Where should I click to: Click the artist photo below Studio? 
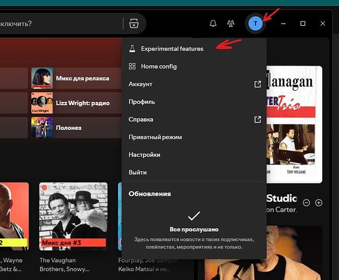tap(263, 253)
